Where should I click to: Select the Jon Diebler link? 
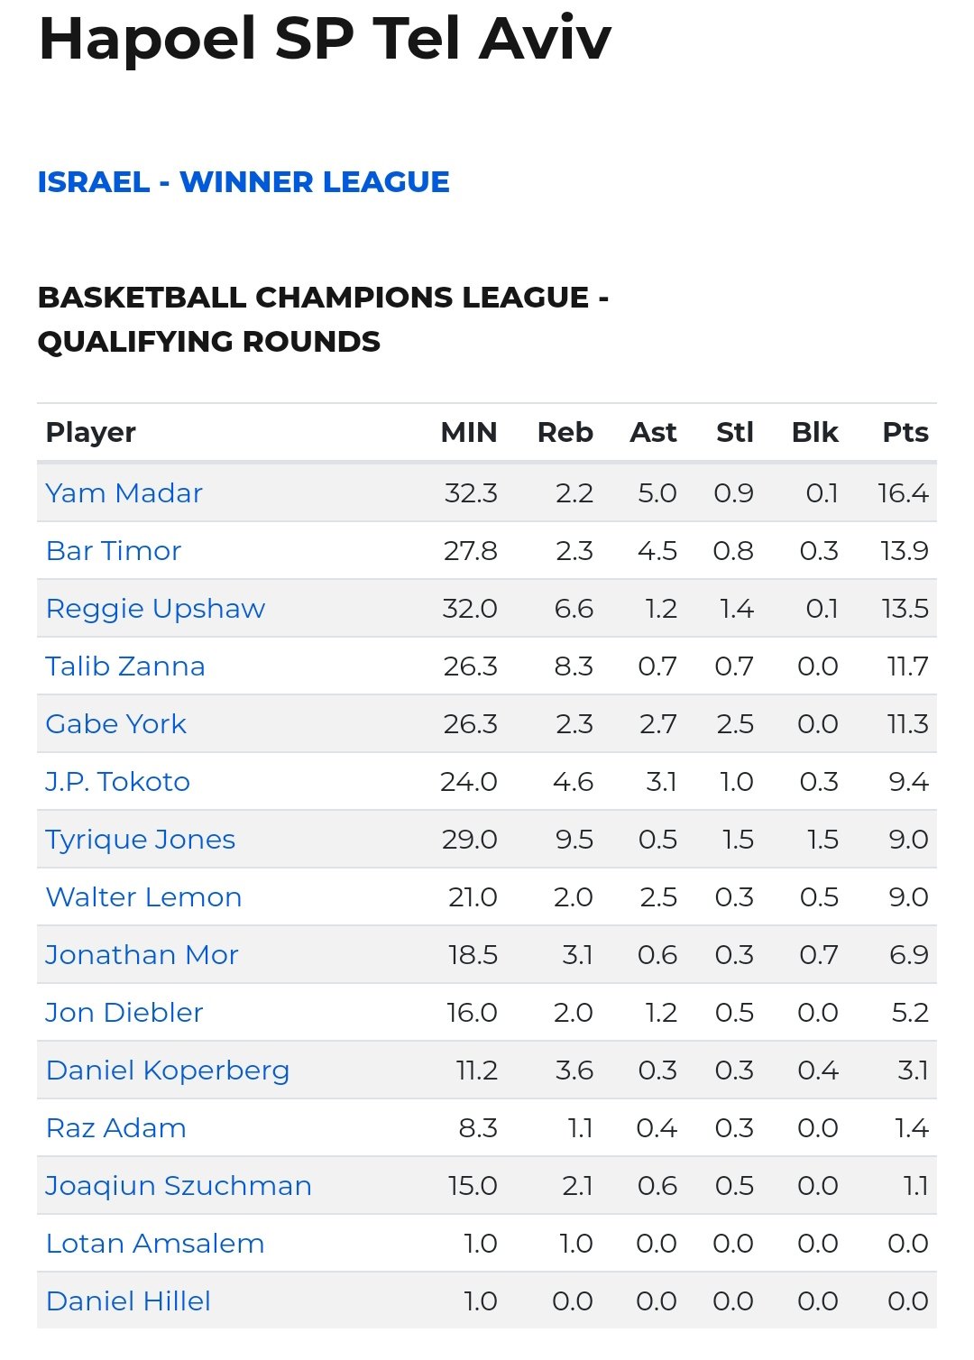coord(124,1013)
